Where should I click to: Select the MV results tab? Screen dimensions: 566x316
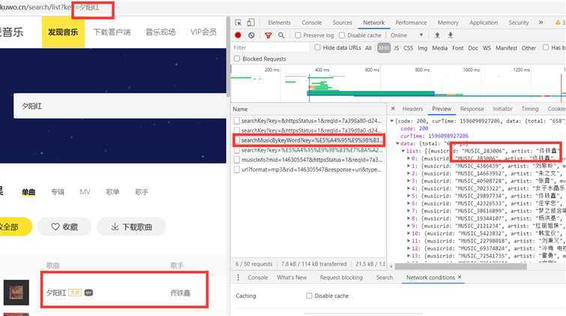(x=85, y=192)
